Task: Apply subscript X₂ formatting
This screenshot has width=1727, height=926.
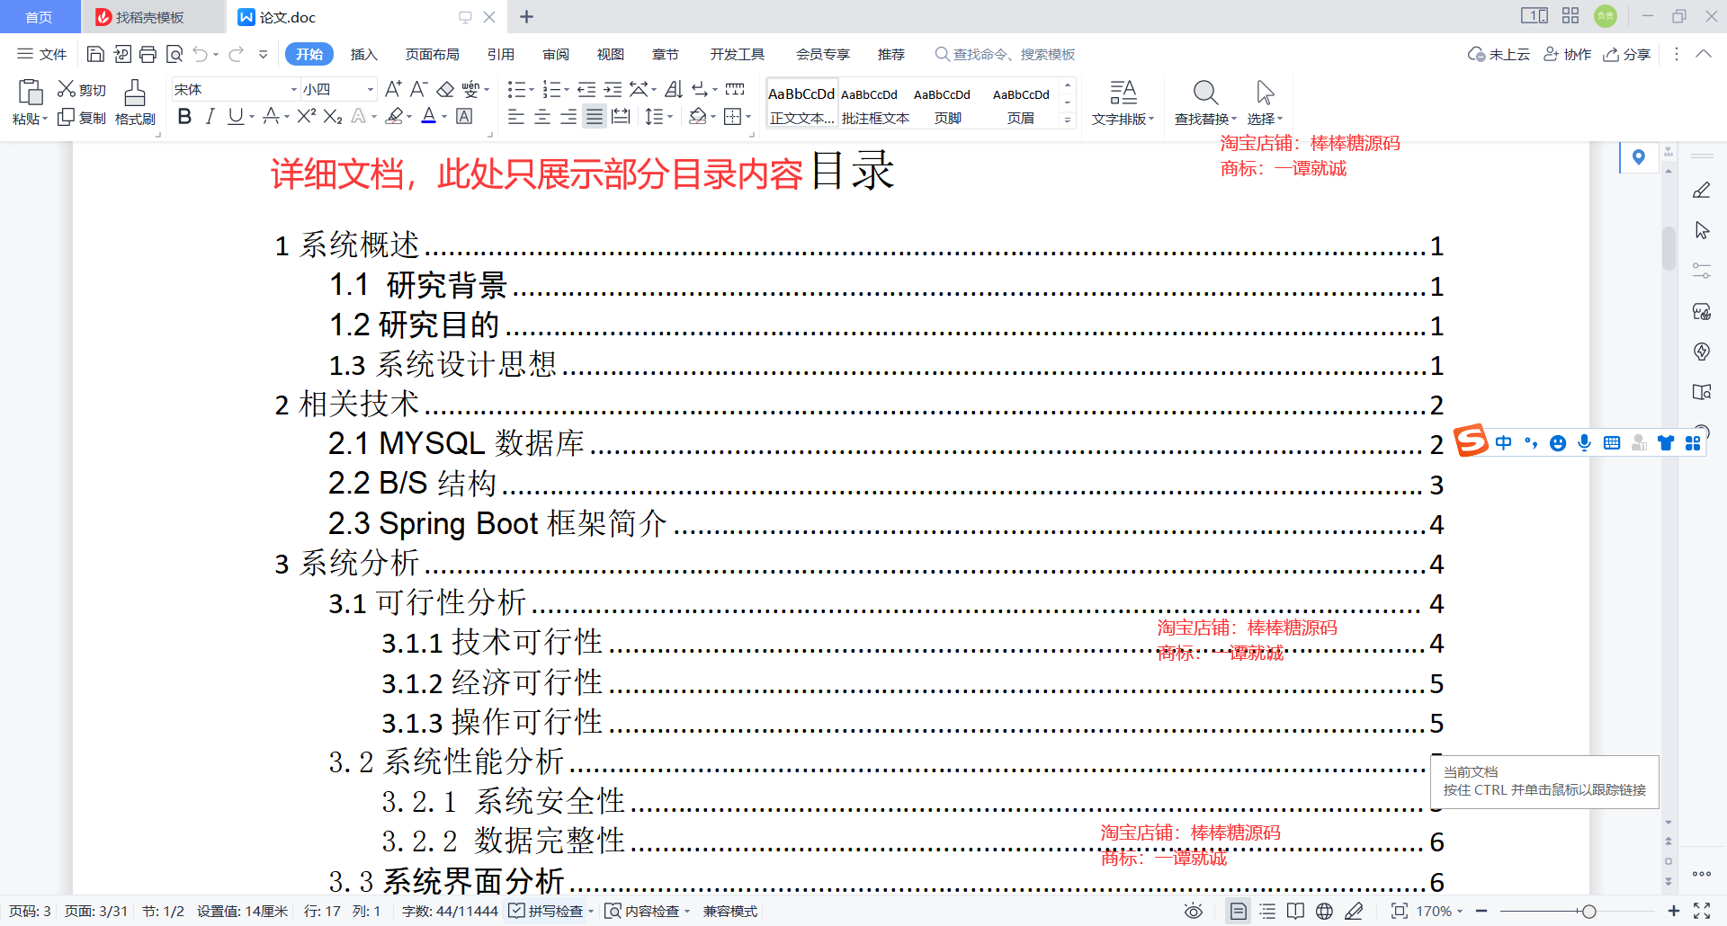Action: pos(333,116)
